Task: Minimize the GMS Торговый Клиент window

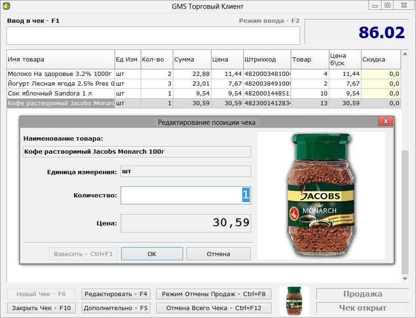Action: click(375, 5)
